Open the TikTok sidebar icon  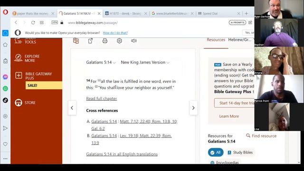coord(5,100)
